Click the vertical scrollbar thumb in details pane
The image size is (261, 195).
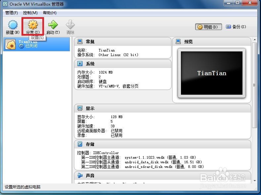tap(254, 85)
